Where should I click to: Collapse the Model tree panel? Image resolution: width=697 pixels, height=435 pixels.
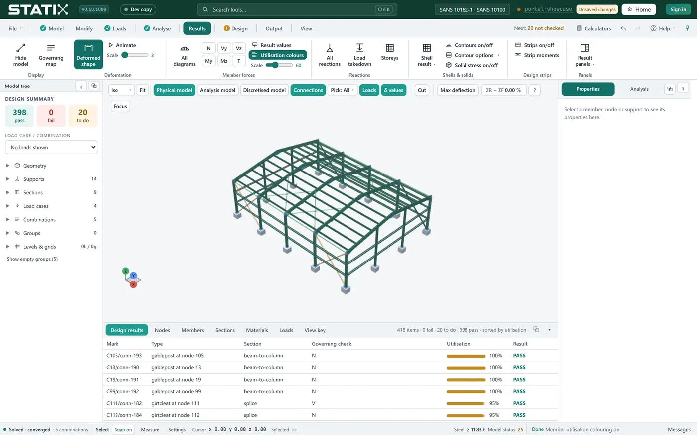[x=81, y=86]
